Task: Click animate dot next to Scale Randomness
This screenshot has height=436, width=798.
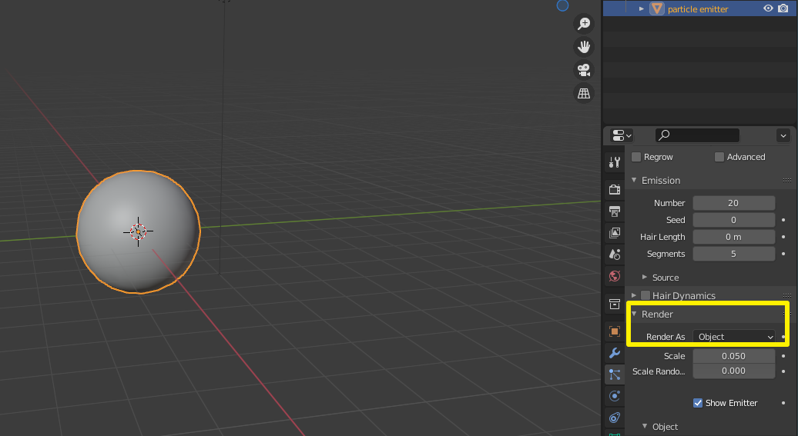Action: tap(783, 371)
